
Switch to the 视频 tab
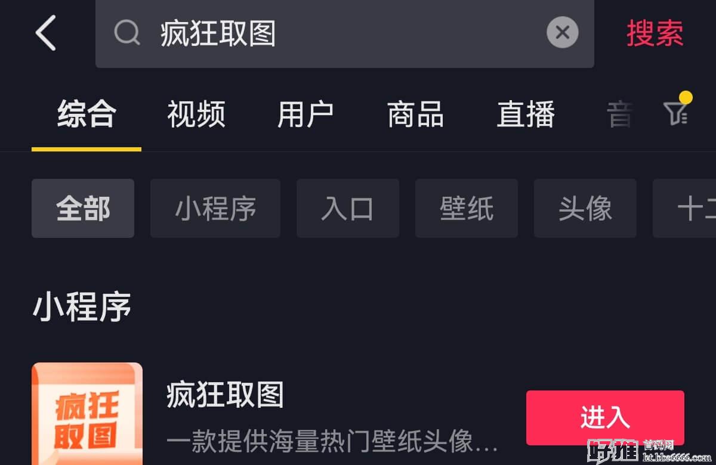(196, 114)
